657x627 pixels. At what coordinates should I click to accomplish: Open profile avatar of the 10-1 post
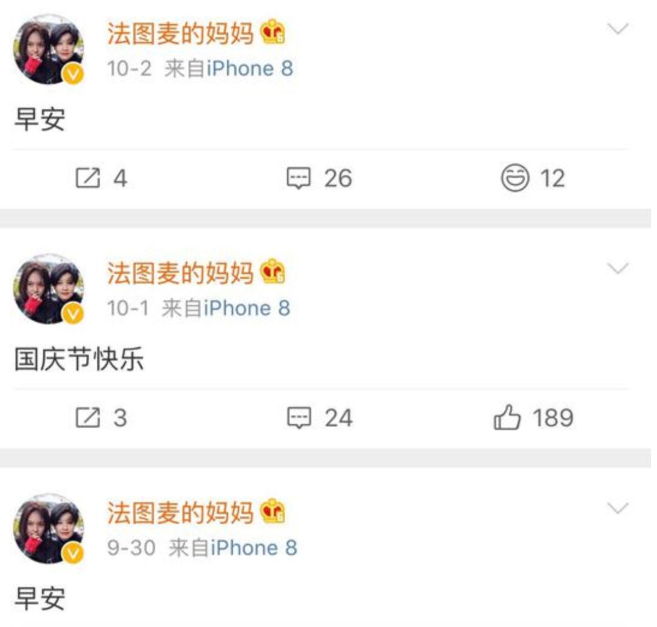pos(49,289)
